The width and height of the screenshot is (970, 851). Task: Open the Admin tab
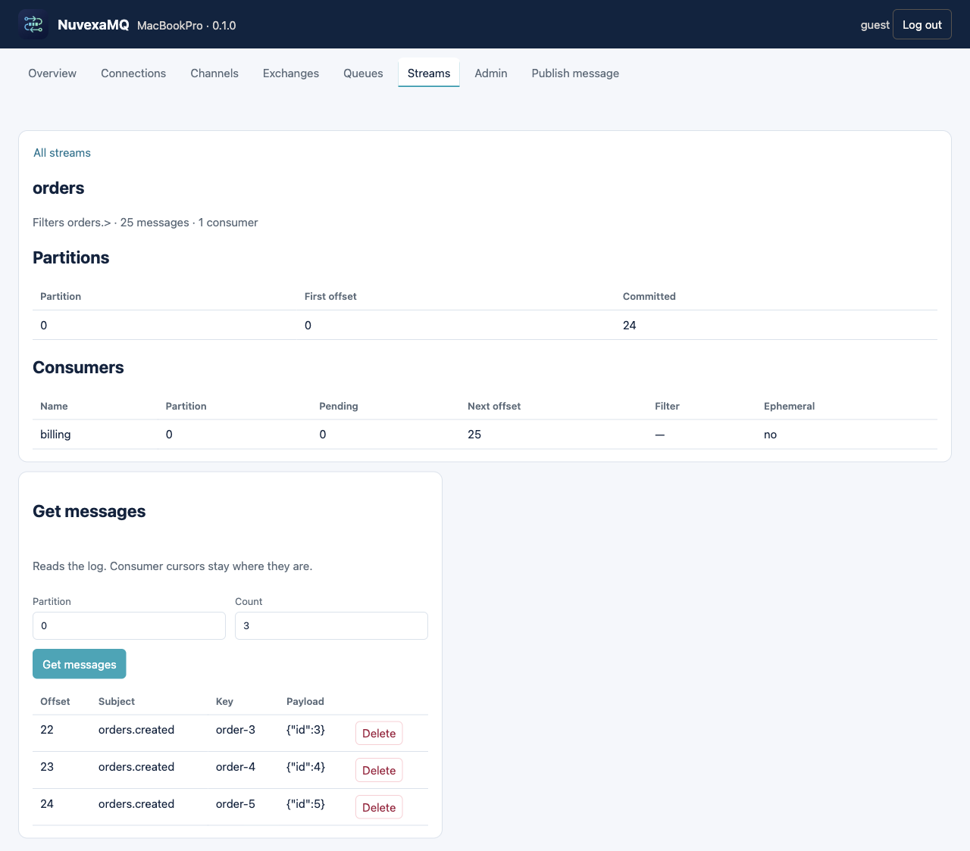pos(491,73)
